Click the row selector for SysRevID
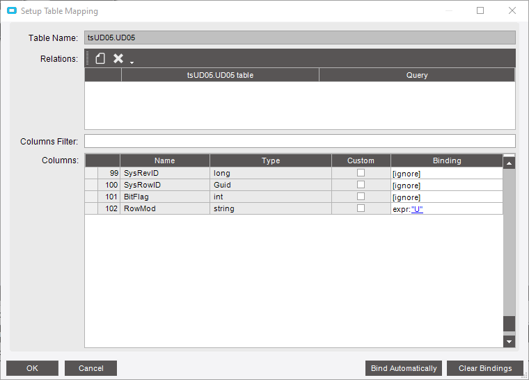 point(91,173)
